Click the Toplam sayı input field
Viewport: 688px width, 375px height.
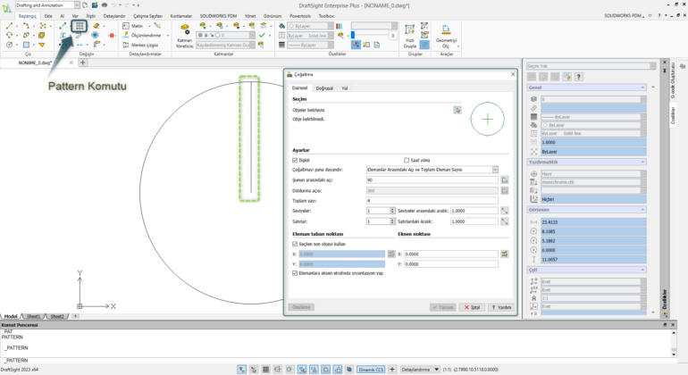click(x=432, y=200)
